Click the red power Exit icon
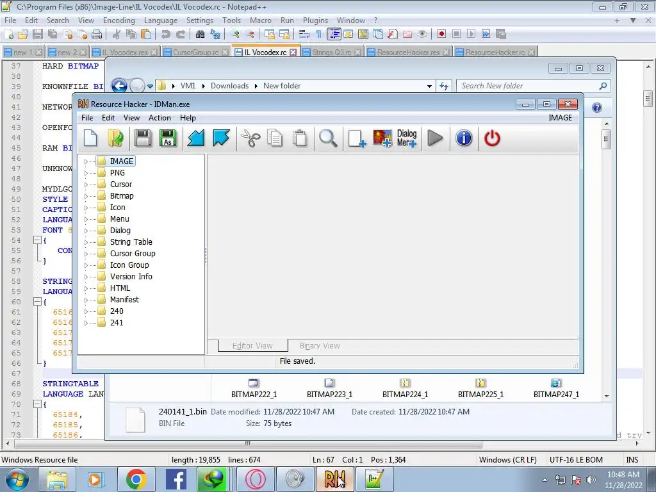 (492, 138)
